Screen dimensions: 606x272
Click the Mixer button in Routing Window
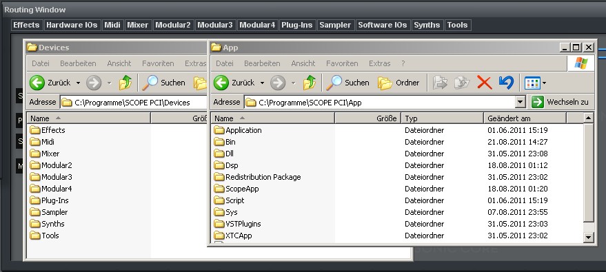click(138, 25)
